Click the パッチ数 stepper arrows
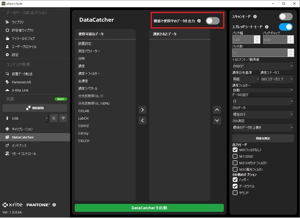Image resolution: width=300 pixels, height=218 pixels. (x=291, y=53)
